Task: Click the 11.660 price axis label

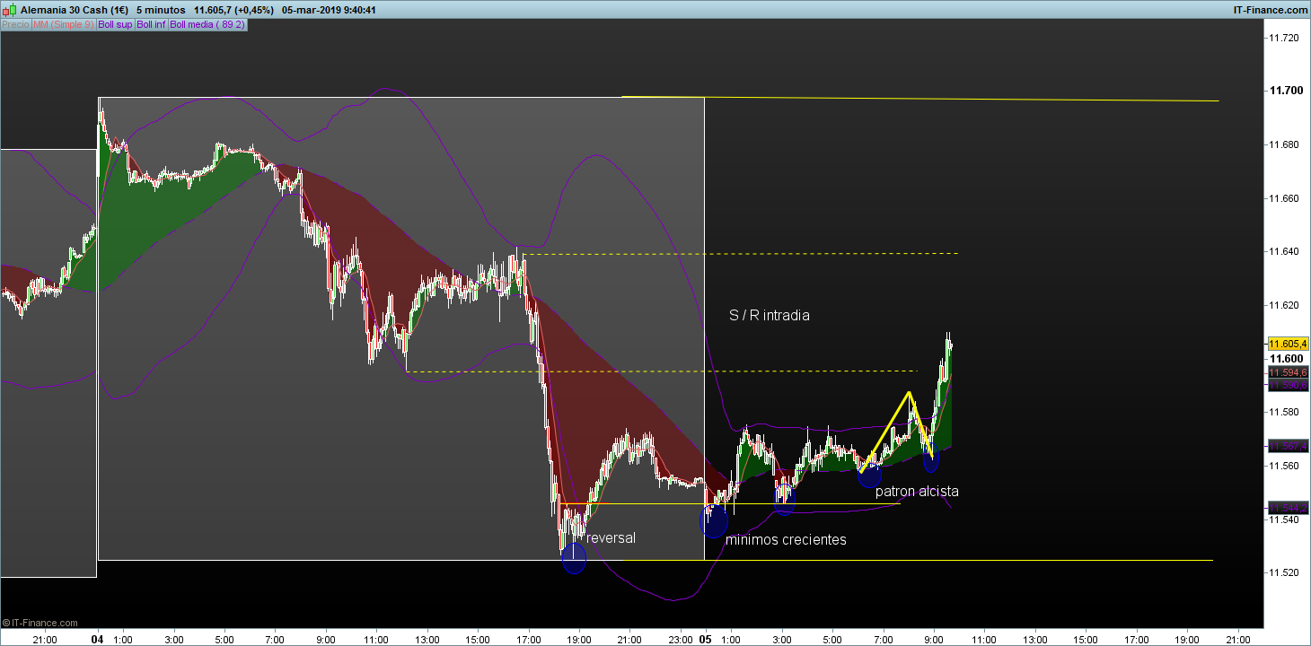Action: (1283, 198)
